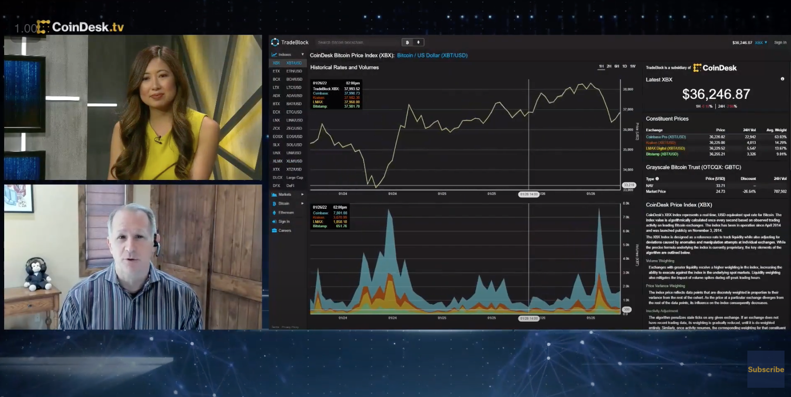Select ZCX ZEC/USD index row
The image size is (791, 397).
[x=288, y=128]
